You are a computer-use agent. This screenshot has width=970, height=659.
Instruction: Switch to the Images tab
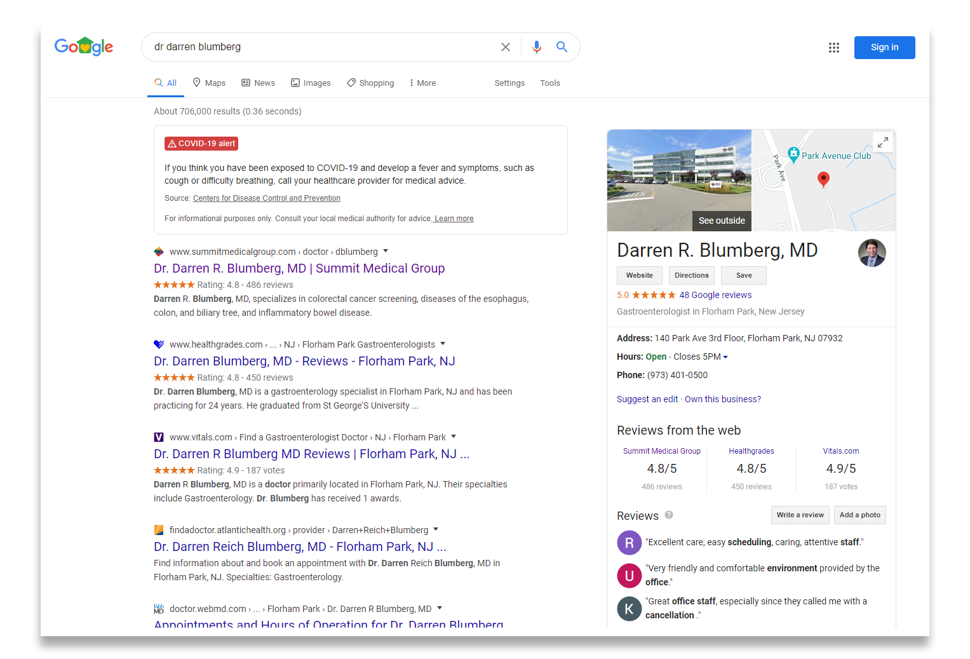pyautogui.click(x=311, y=83)
